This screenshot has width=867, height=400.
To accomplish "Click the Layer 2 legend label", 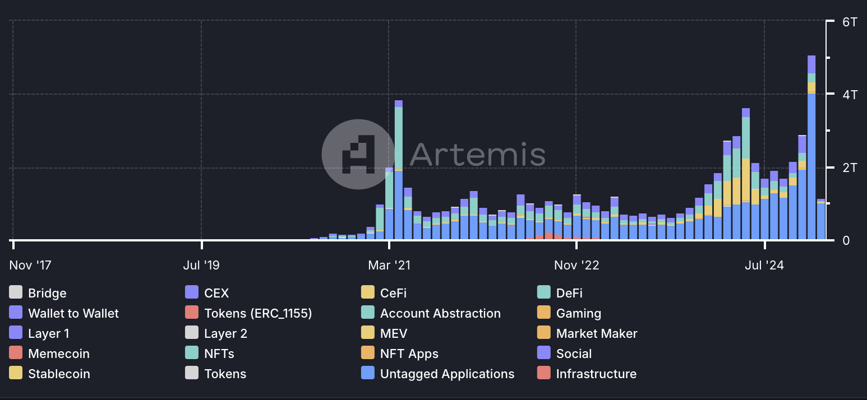I will [x=225, y=333].
